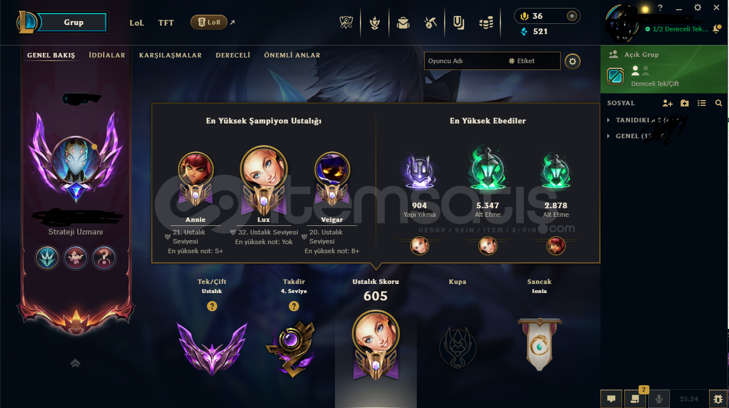
Task: Click the plus button beside RP balance
Action: [x=572, y=16]
